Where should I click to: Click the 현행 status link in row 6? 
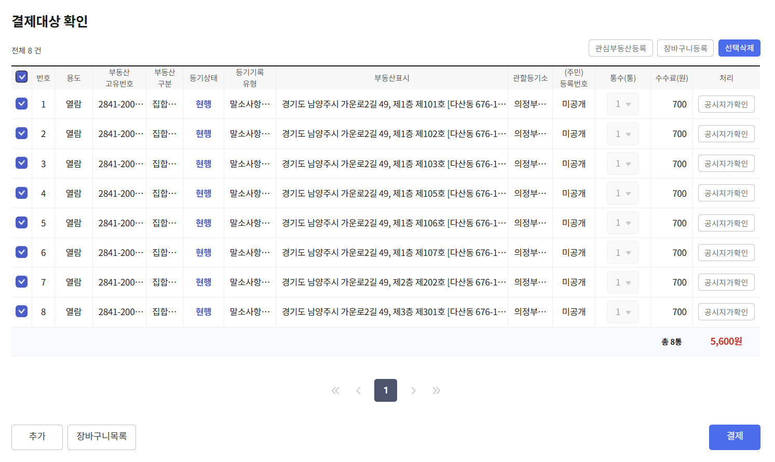point(203,252)
